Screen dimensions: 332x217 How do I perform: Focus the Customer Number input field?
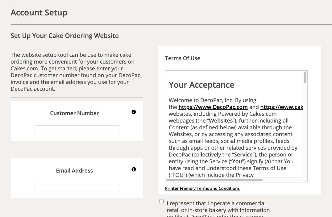pos(77,130)
